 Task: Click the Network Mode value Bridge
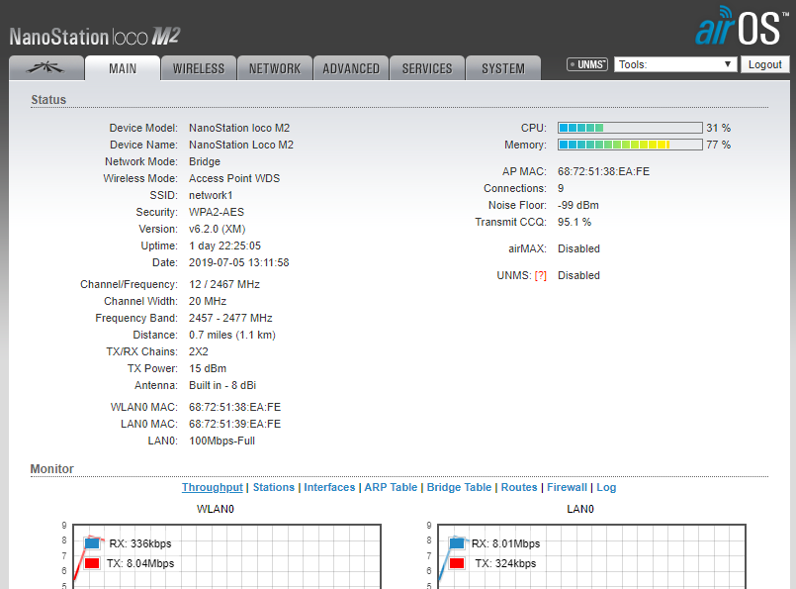[205, 161]
